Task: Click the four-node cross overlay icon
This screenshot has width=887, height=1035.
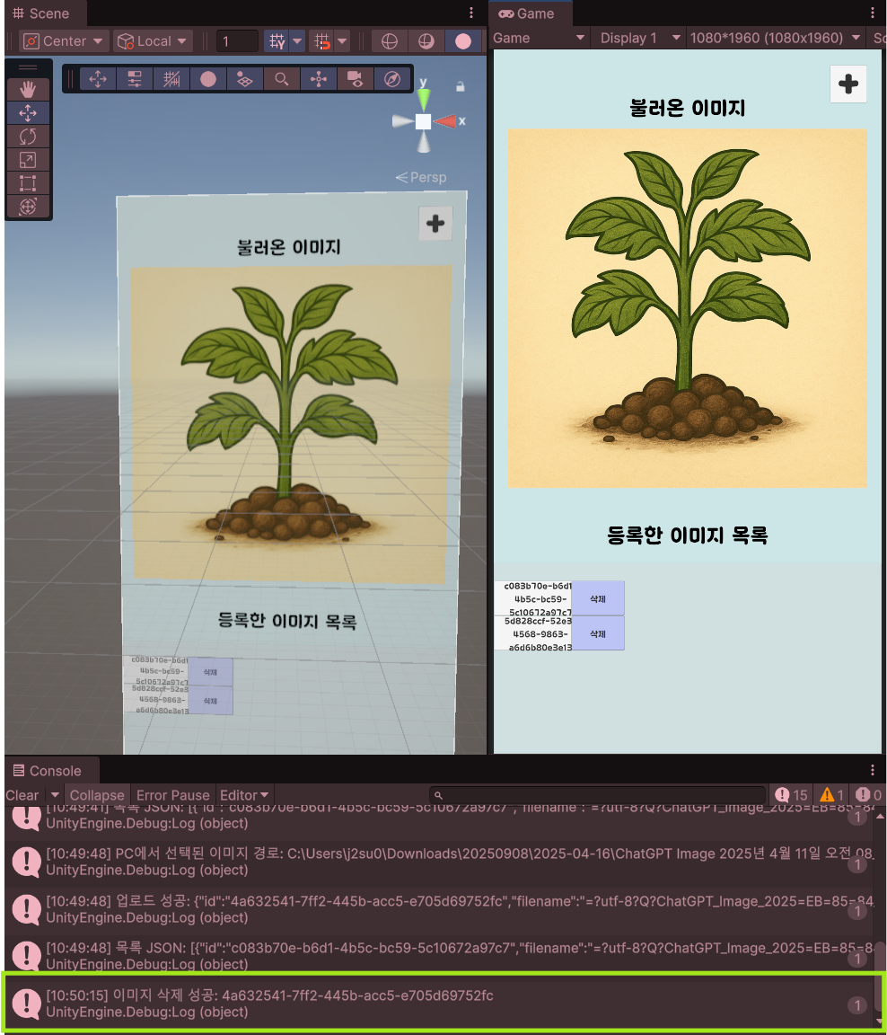Action: pos(319,79)
